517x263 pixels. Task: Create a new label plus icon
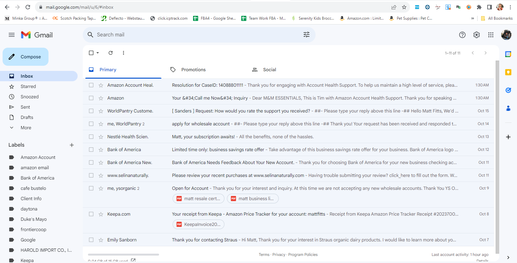[72, 145]
